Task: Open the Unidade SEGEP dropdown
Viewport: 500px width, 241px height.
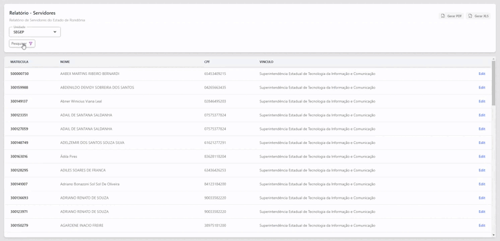Action: (x=35, y=32)
